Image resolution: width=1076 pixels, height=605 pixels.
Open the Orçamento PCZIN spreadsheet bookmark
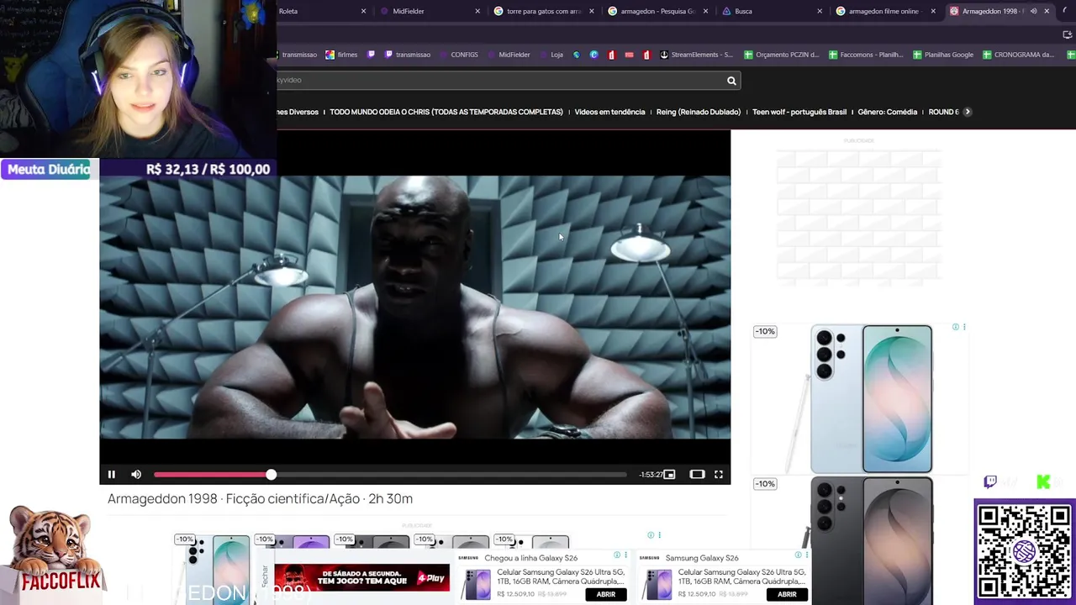(782, 55)
